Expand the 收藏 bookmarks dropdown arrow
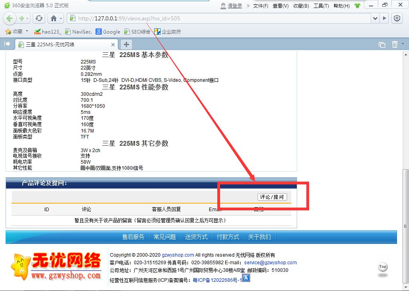The image size is (409, 291). [27, 31]
